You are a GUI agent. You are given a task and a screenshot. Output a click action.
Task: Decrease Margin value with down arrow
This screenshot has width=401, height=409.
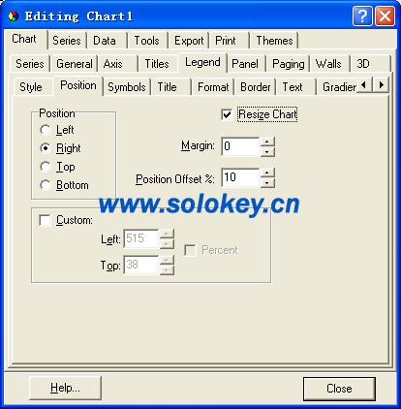click(267, 151)
